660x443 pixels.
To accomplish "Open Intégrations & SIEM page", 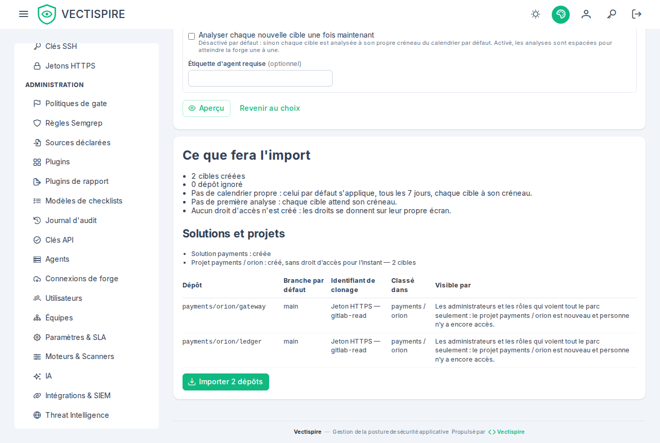I will [x=87, y=396].
